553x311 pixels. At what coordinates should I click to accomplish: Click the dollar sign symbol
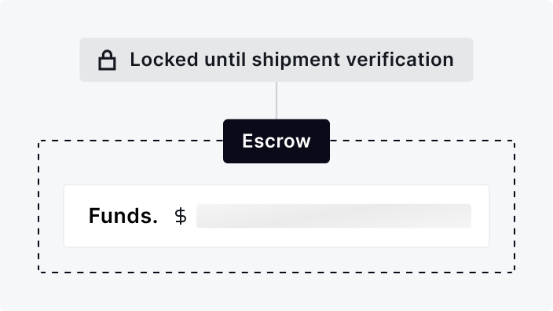point(181,216)
